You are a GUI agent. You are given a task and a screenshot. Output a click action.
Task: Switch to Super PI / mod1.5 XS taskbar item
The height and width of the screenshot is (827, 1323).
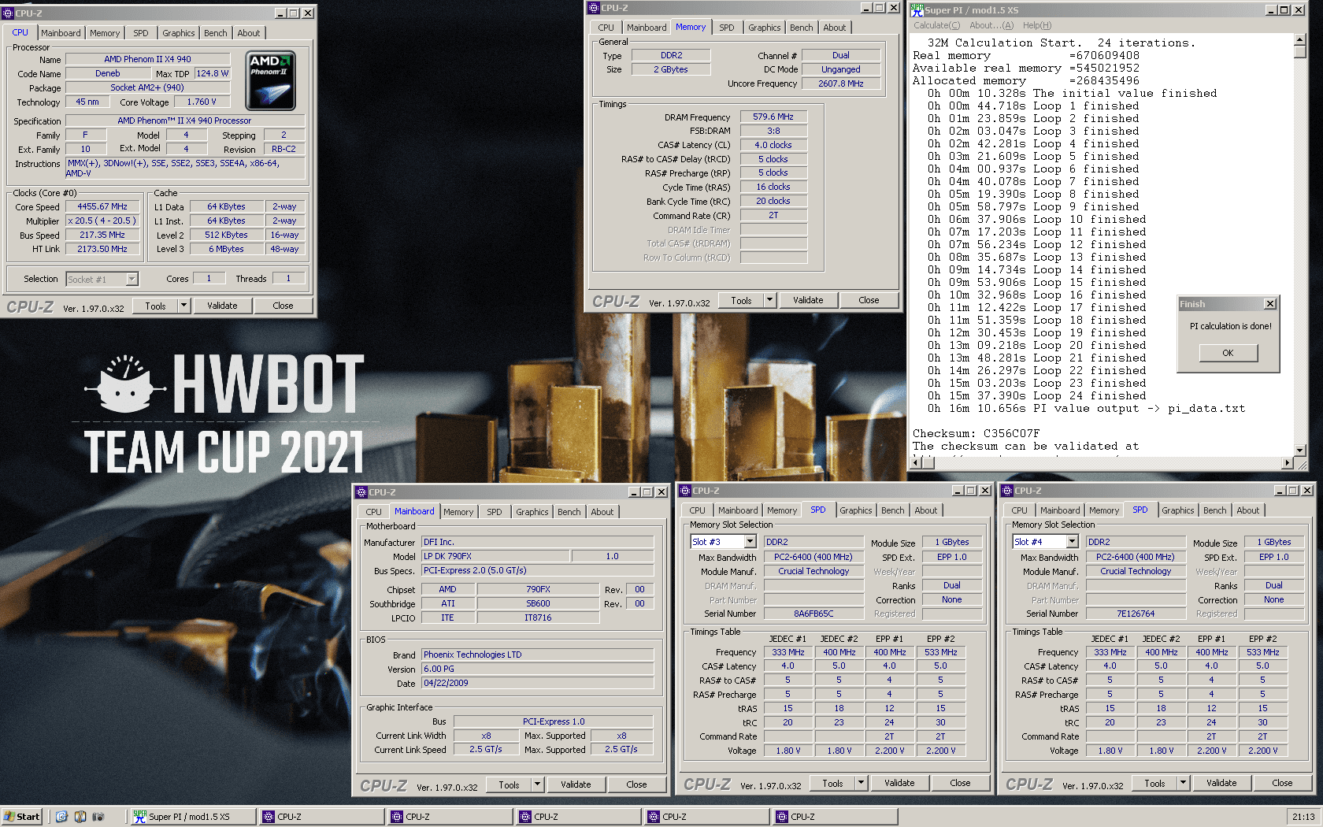[x=193, y=817]
